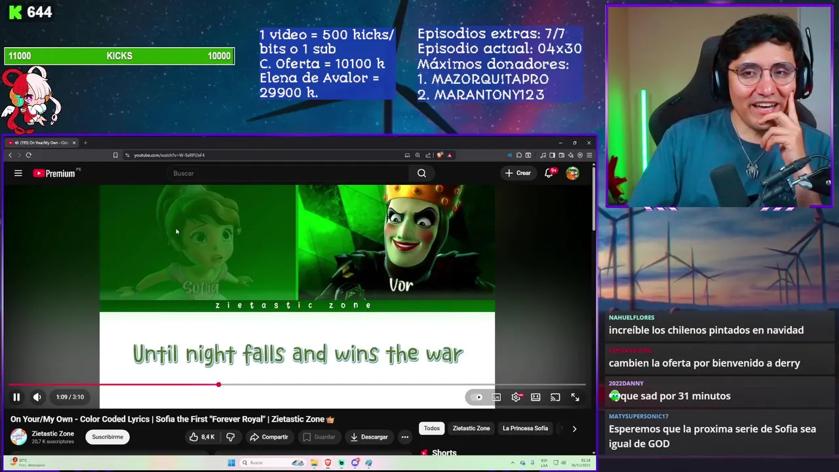Open the taskbar weather widget 20°C
This screenshot has width=839, height=472.
pos(26,463)
